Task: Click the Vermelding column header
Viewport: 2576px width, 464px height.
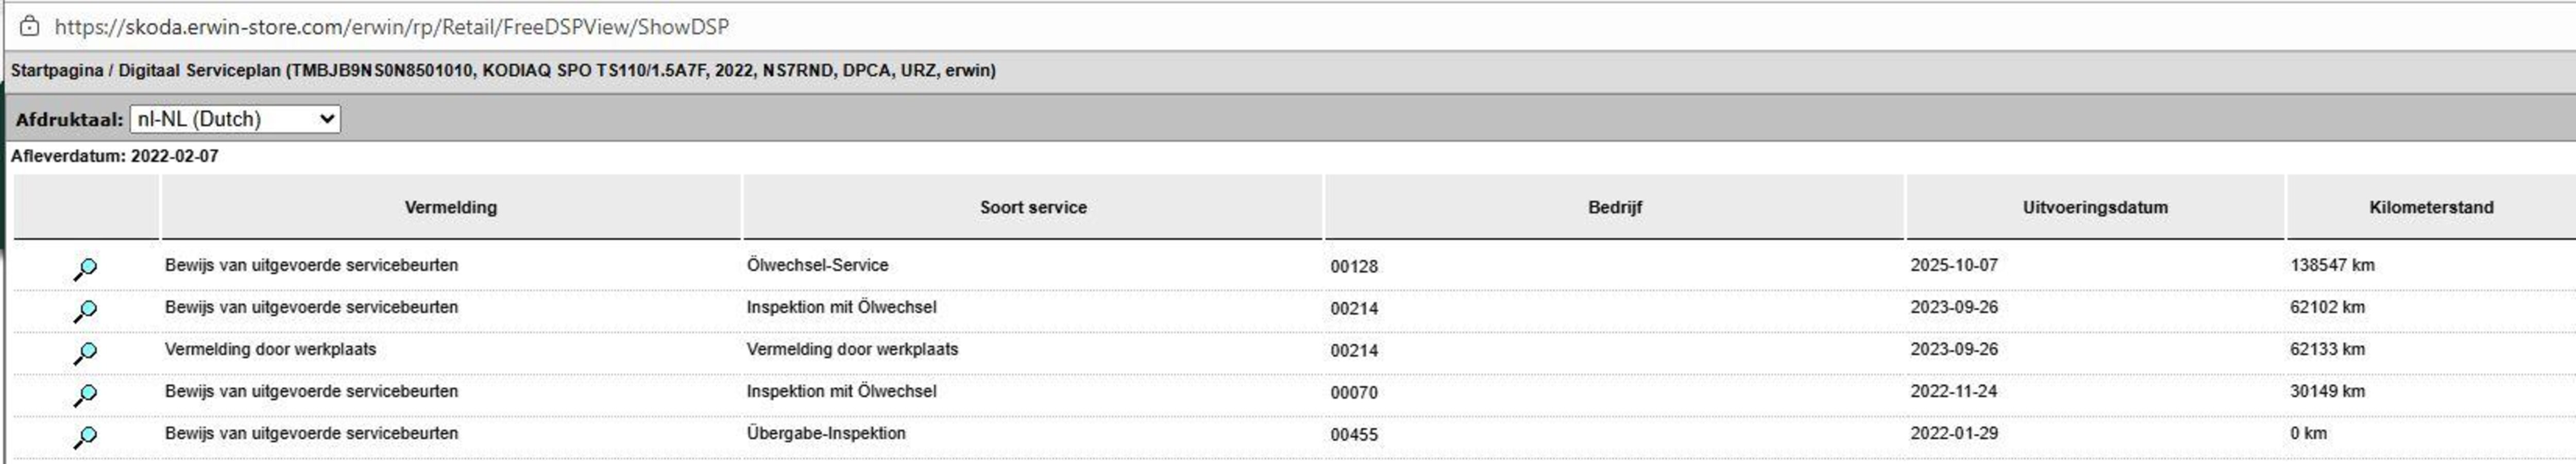Action: click(450, 207)
